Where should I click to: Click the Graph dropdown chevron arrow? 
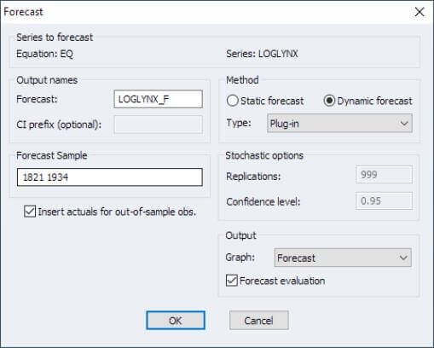pyautogui.click(x=403, y=258)
